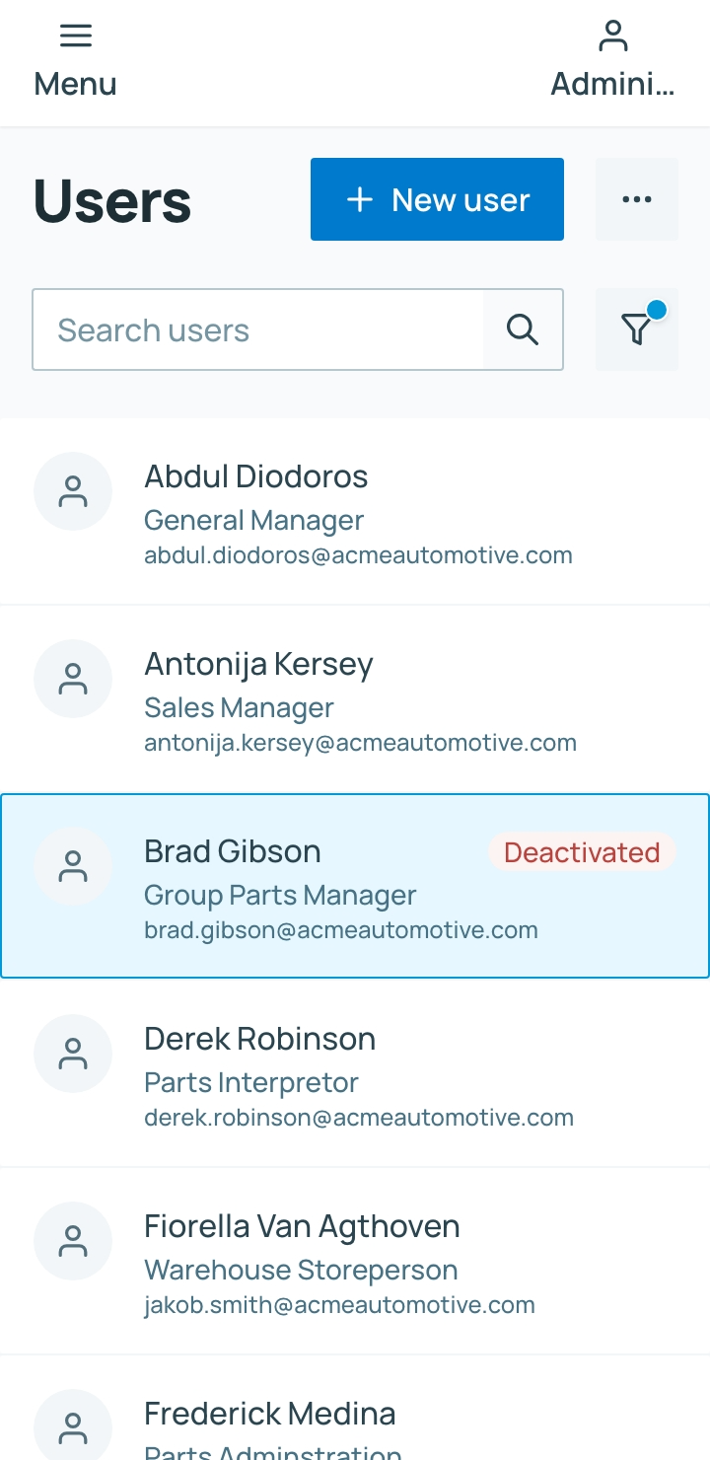The height and width of the screenshot is (1460, 710).
Task: Open the filter funnel icon
Action: coord(637,329)
